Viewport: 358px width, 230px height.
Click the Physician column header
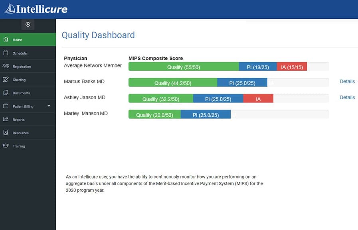point(75,58)
